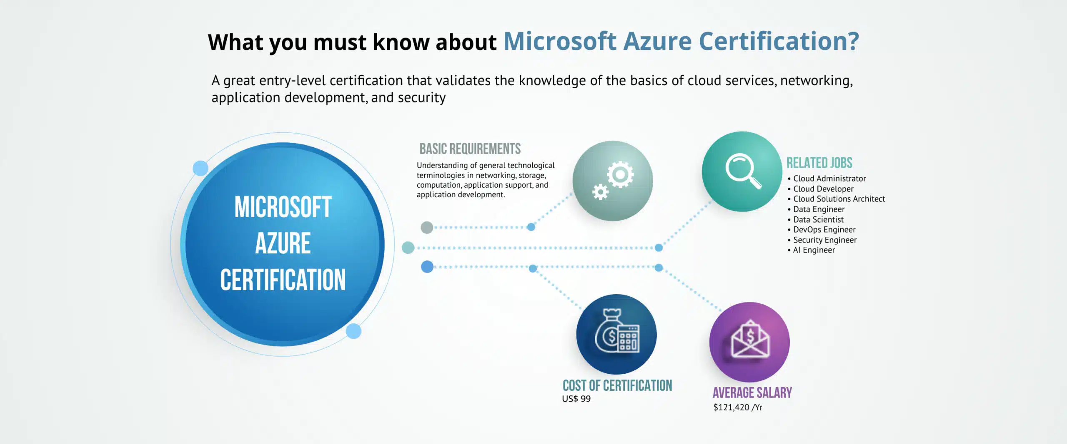Image resolution: width=1067 pixels, height=444 pixels.
Task: Click the blue dot starting the bottom line
Action: click(427, 267)
